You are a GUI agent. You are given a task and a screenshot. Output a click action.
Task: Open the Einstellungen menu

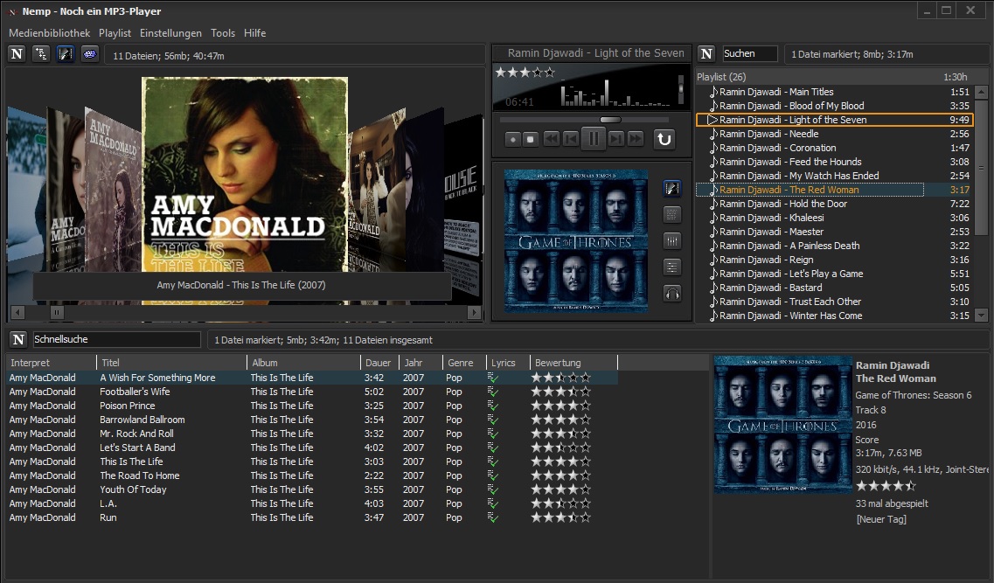[170, 33]
